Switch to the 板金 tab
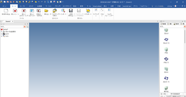Viewport: 186px width, 97px height. click(x=75, y=6)
